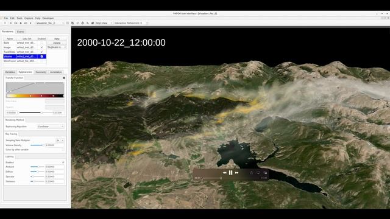
Task: Pause the video with overlay pause button
Action: point(230,173)
